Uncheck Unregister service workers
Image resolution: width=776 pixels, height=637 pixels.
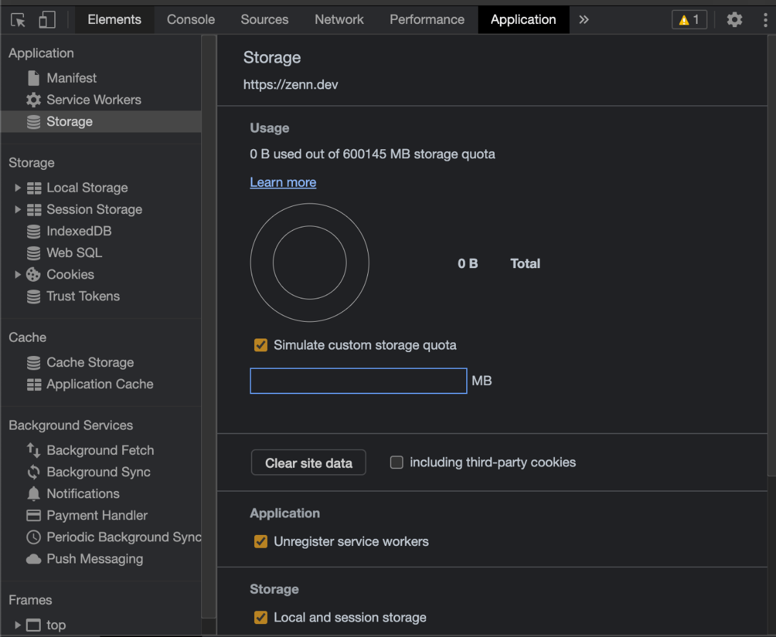tap(261, 541)
